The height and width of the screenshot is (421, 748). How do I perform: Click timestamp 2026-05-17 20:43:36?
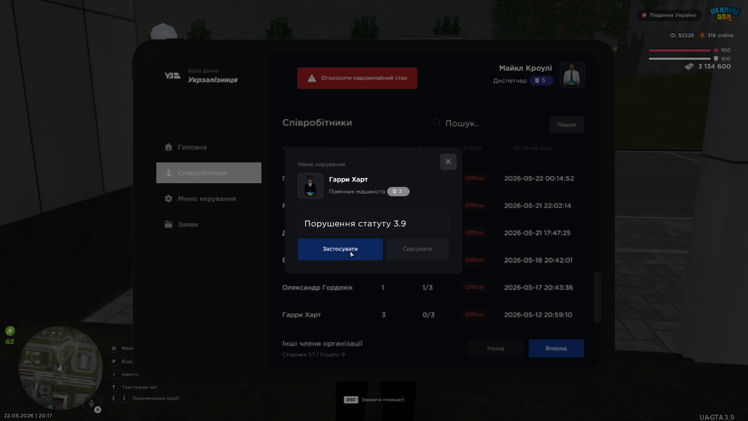(x=538, y=288)
